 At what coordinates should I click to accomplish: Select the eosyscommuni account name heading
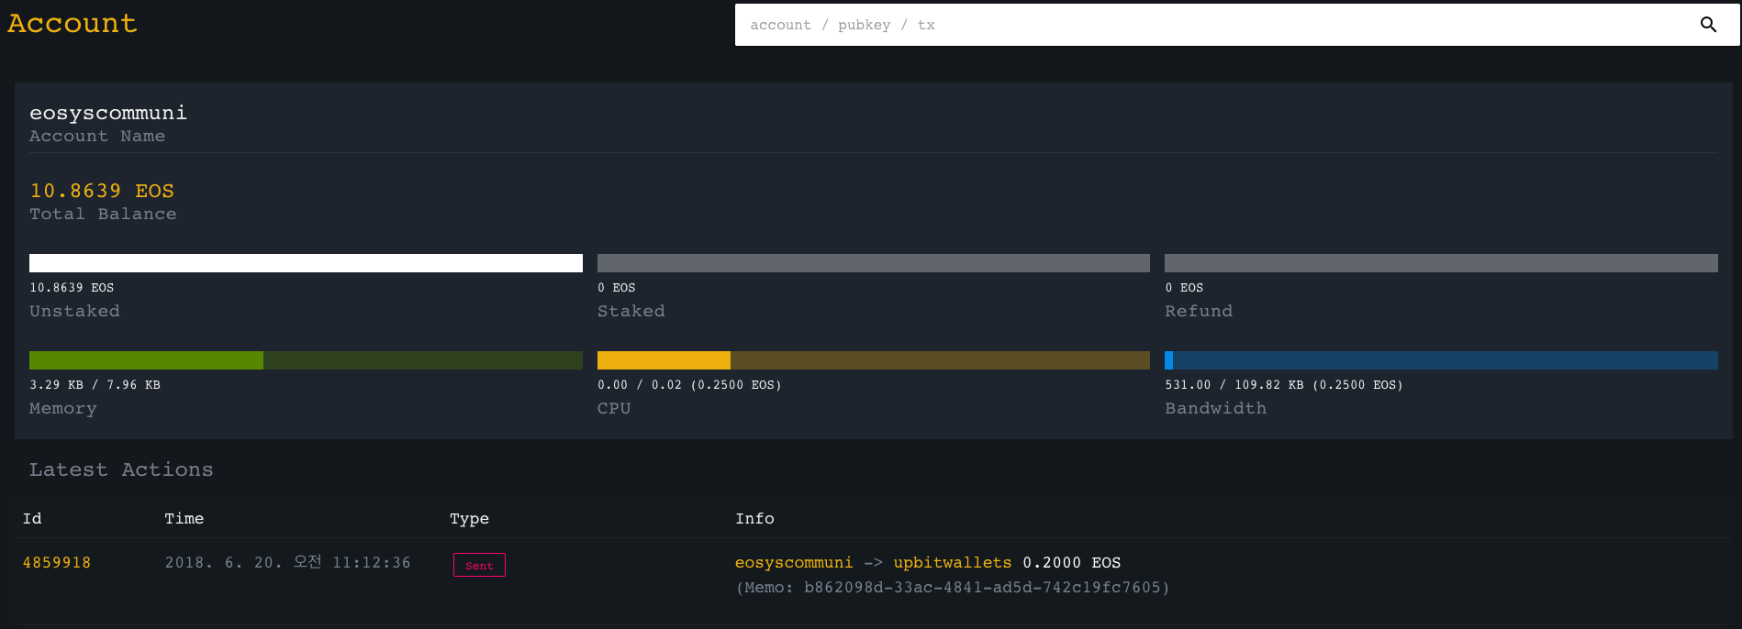click(x=108, y=113)
